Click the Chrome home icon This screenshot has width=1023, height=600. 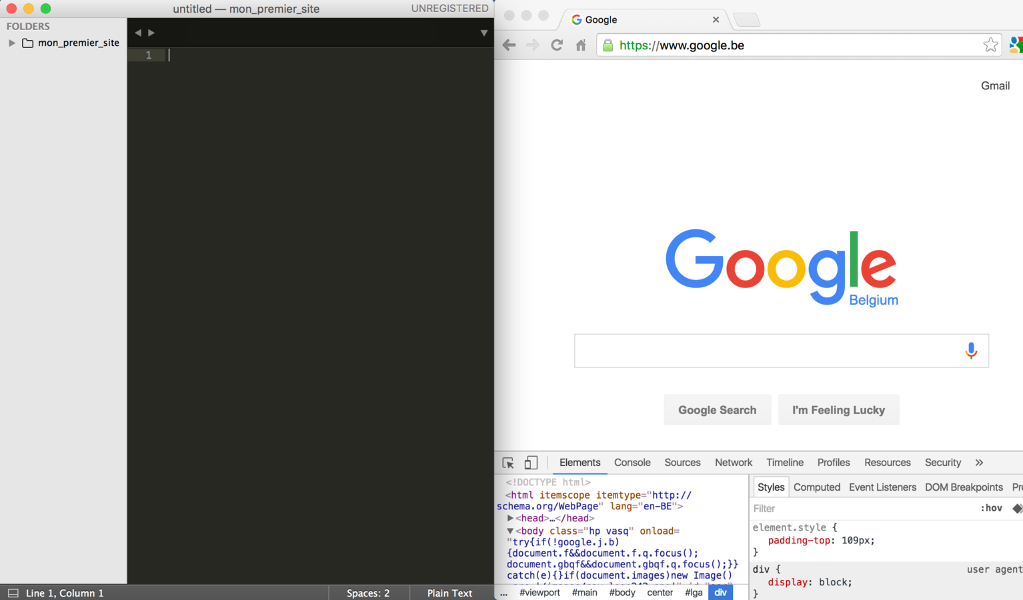pyautogui.click(x=581, y=45)
